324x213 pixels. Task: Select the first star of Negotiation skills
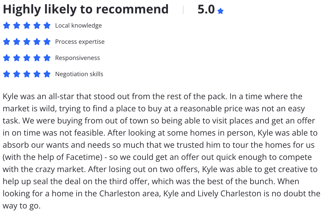[x=7, y=74]
